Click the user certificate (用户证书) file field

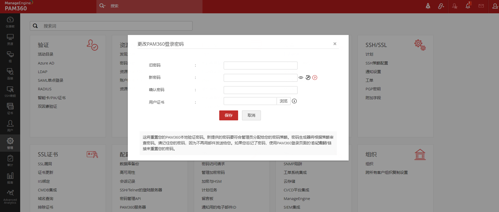click(x=250, y=101)
